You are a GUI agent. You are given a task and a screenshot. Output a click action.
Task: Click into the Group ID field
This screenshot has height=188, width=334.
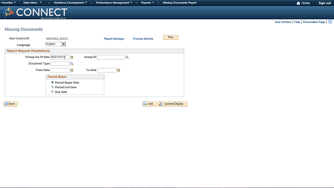pos(111,57)
